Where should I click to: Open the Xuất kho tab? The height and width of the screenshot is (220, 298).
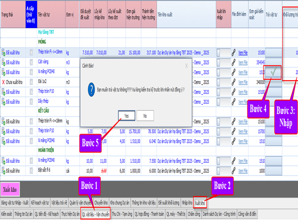pyautogui.click(x=200, y=202)
